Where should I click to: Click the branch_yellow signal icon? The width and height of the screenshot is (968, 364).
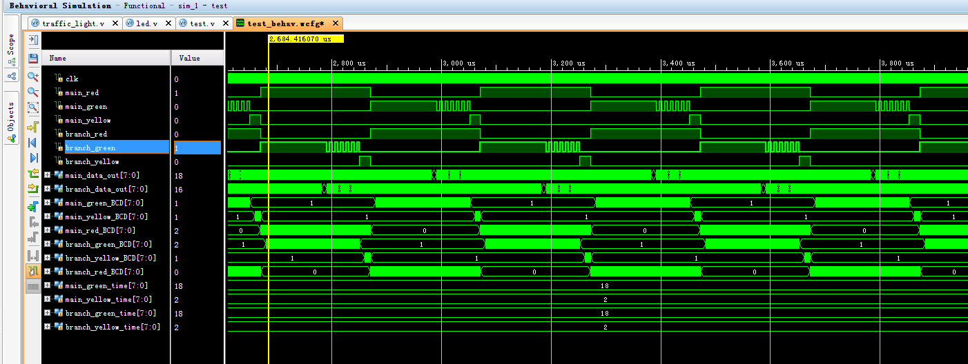point(59,161)
